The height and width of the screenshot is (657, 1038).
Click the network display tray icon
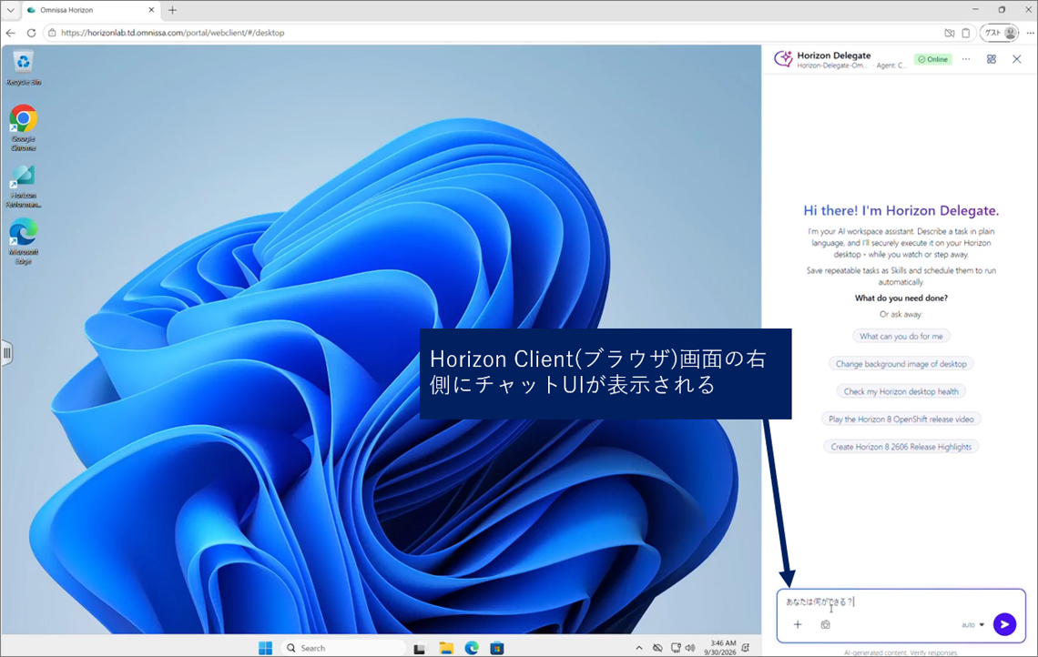coord(676,649)
